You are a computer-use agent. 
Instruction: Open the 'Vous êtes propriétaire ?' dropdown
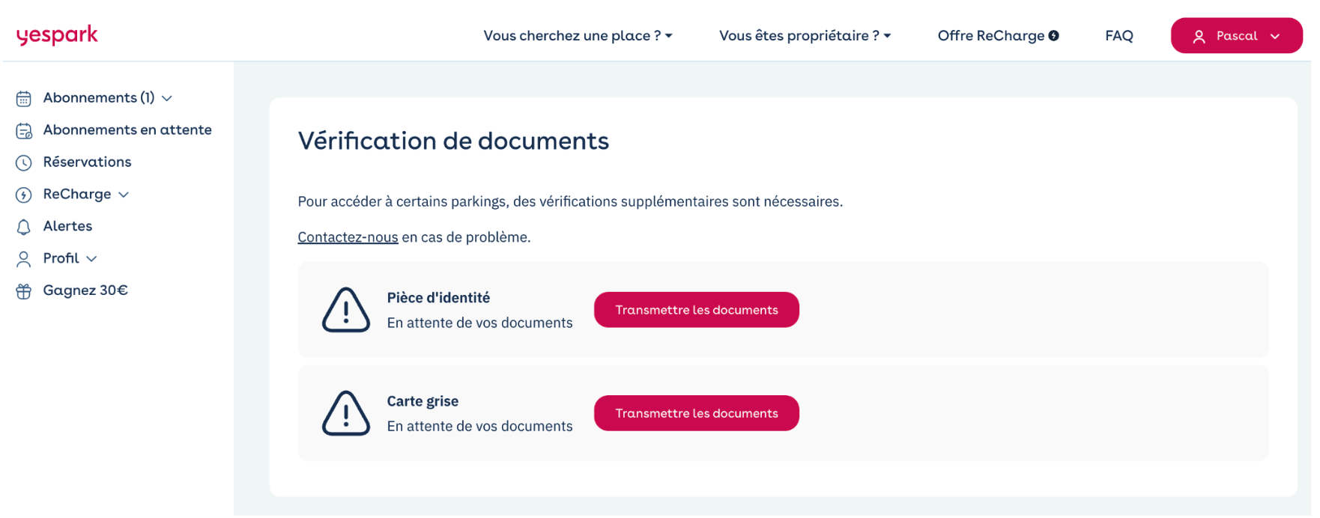(805, 35)
